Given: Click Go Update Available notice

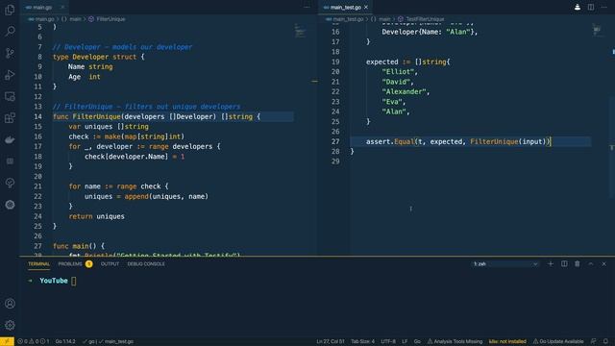Looking at the screenshot, I should coord(558,341).
